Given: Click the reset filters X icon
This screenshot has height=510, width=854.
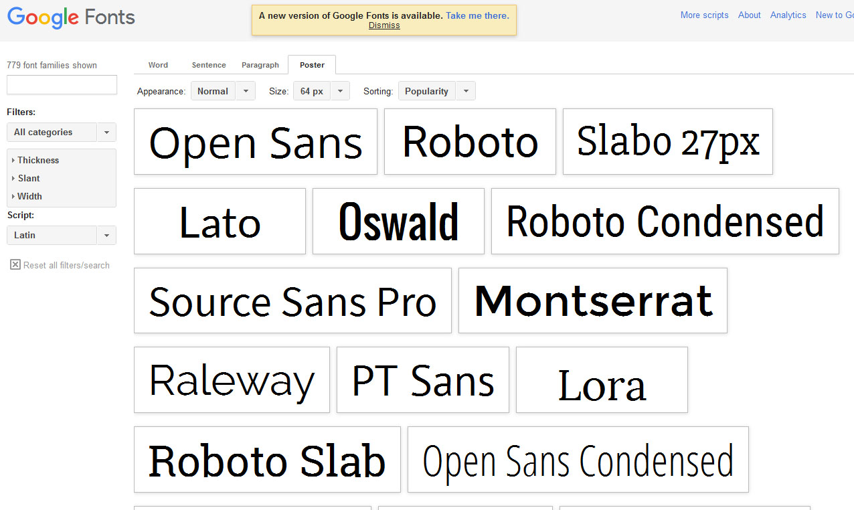Looking at the screenshot, I should click(15, 265).
